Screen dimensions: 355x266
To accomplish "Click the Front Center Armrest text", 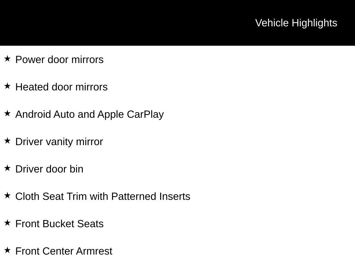I will (64, 251).
